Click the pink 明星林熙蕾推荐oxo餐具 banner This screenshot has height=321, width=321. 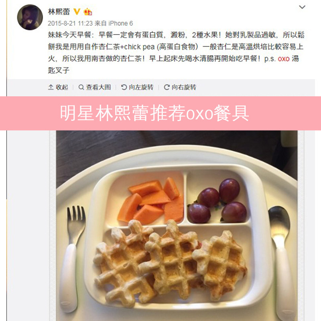tap(160, 113)
